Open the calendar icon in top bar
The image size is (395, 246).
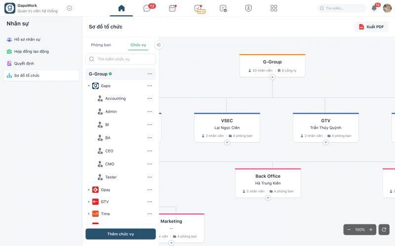click(x=172, y=8)
